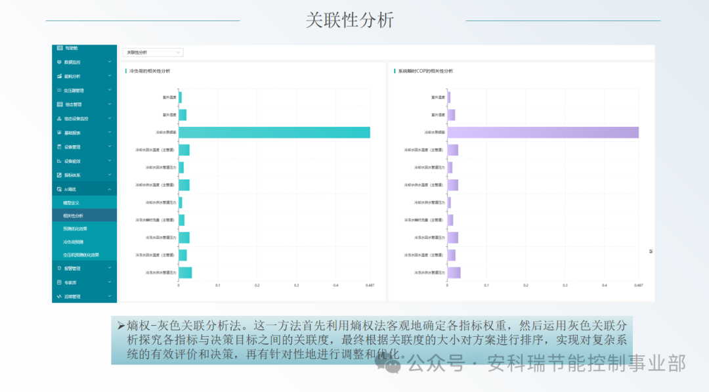
Task: Click the 设备能效 sidebar icon
Action: coord(59,161)
